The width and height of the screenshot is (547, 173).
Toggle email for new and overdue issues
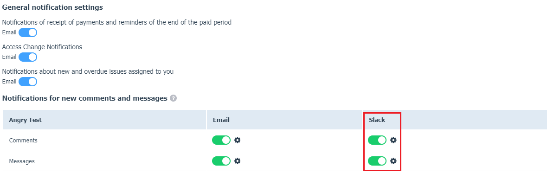pyautogui.click(x=27, y=82)
